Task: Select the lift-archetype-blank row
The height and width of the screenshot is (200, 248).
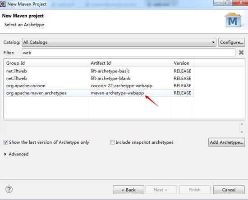Action: pos(99,78)
